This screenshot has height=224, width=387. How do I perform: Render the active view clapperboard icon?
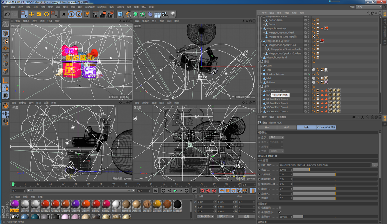(95, 14)
